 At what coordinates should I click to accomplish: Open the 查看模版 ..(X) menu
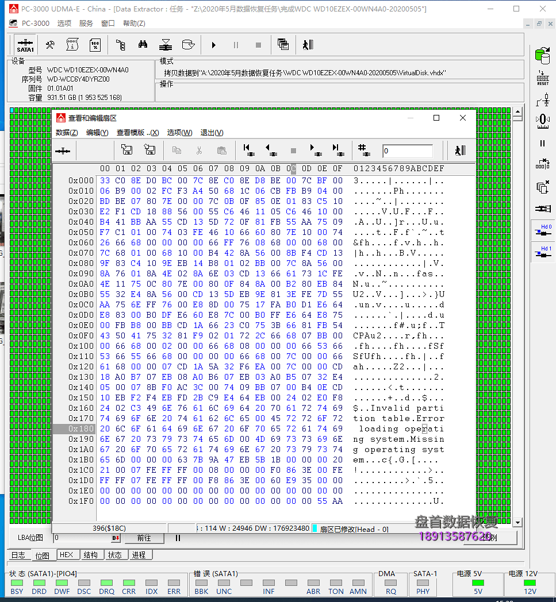[x=138, y=133]
